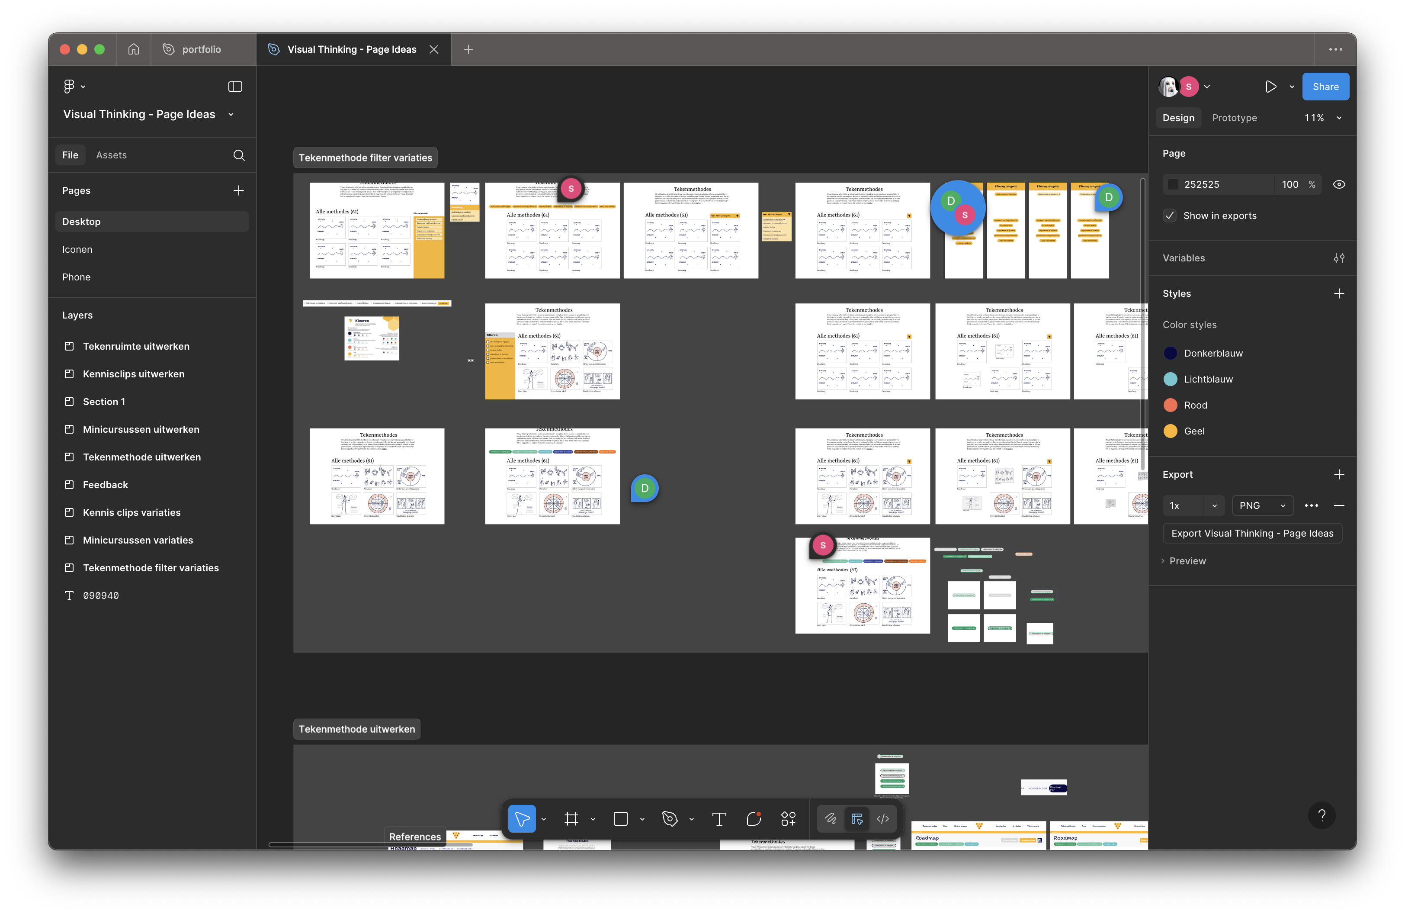The width and height of the screenshot is (1405, 914).
Task: Click Export Visual Thinking - Page Ideas button
Action: point(1252,533)
